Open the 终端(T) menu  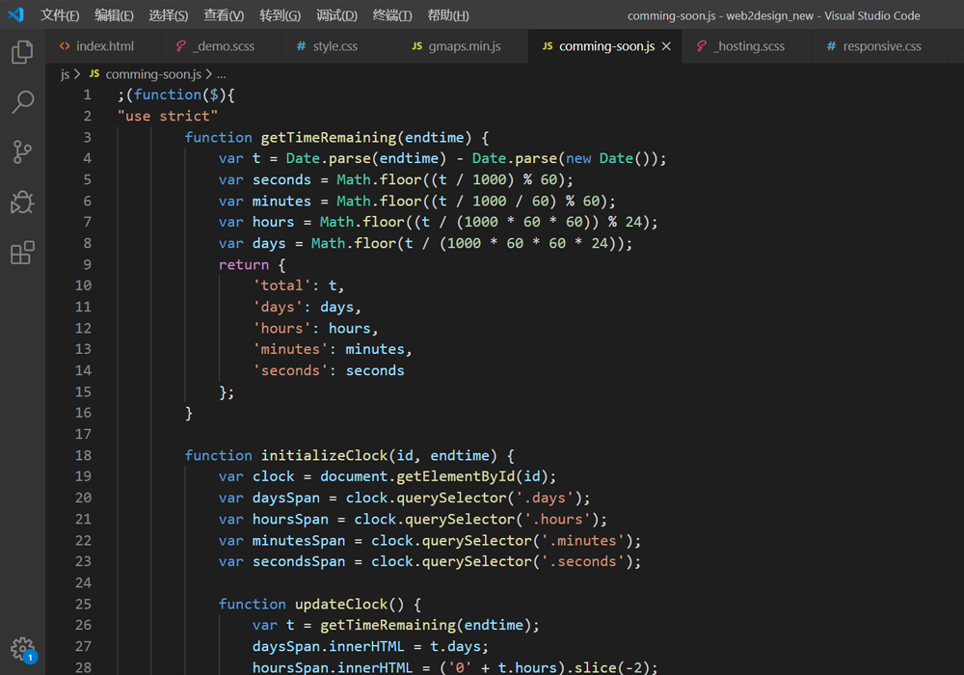(x=392, y=15)
